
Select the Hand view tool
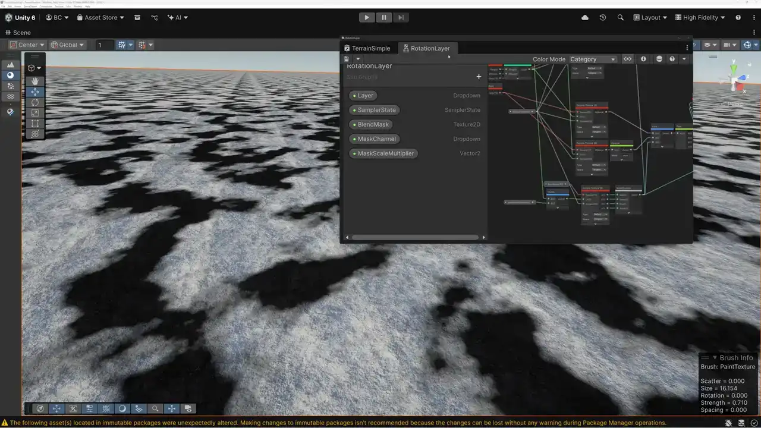[x=35, y=81]
